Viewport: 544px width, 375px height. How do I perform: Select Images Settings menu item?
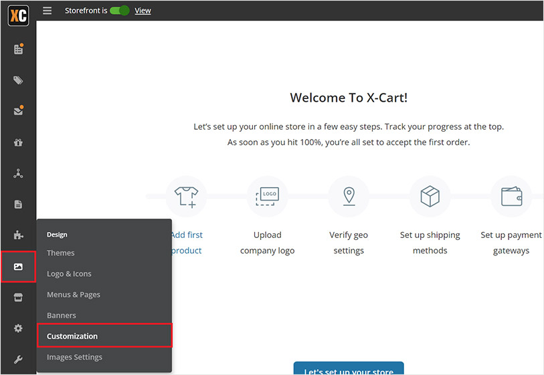pyautogui.click(x=74, y=357)
